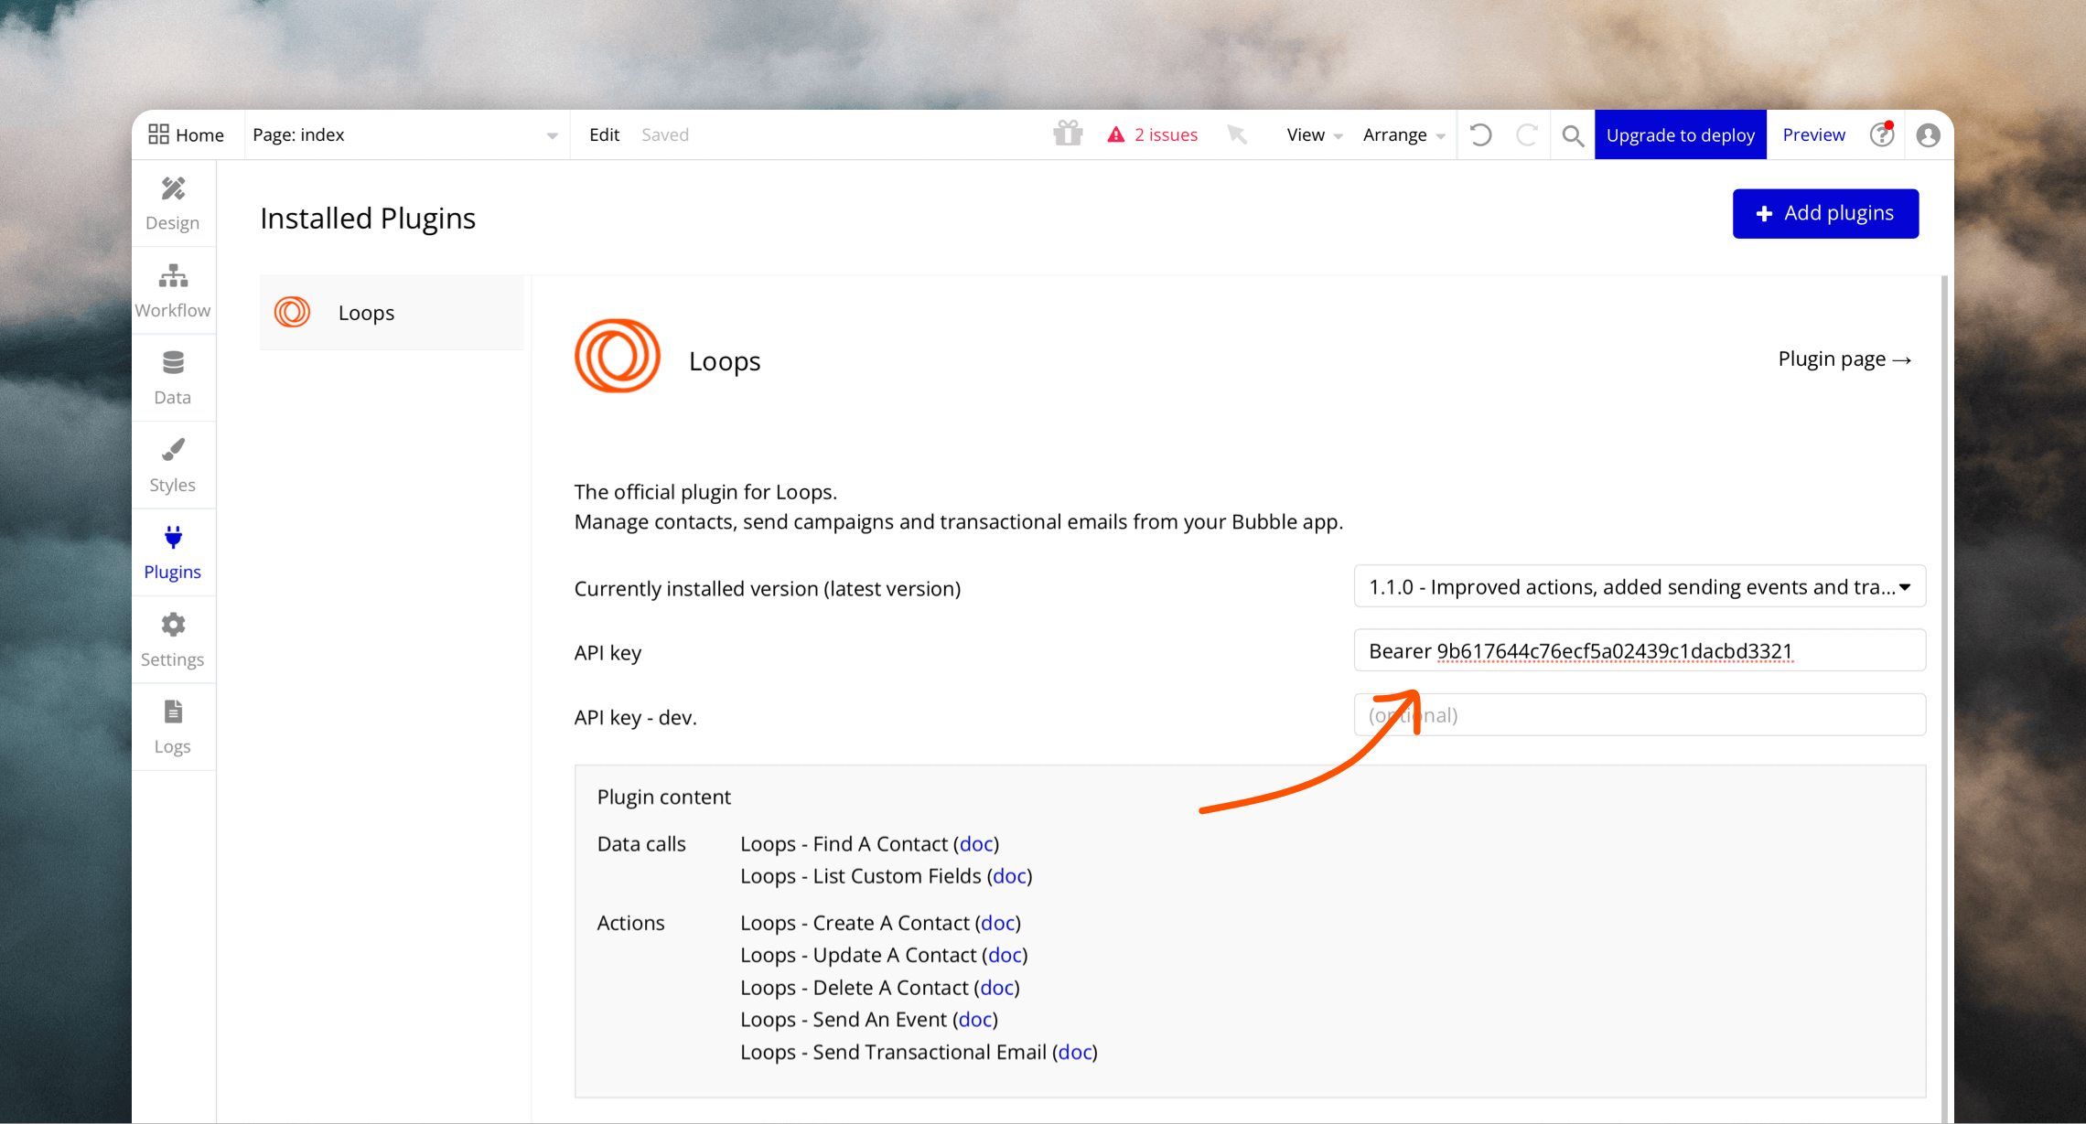
Task: Select Loops in installed plugins list
Action: tap(392, 312)
